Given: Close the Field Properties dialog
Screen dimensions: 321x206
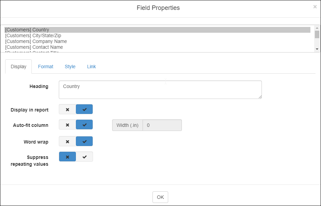Looking at the screenshot, I should tap(315, 6).
